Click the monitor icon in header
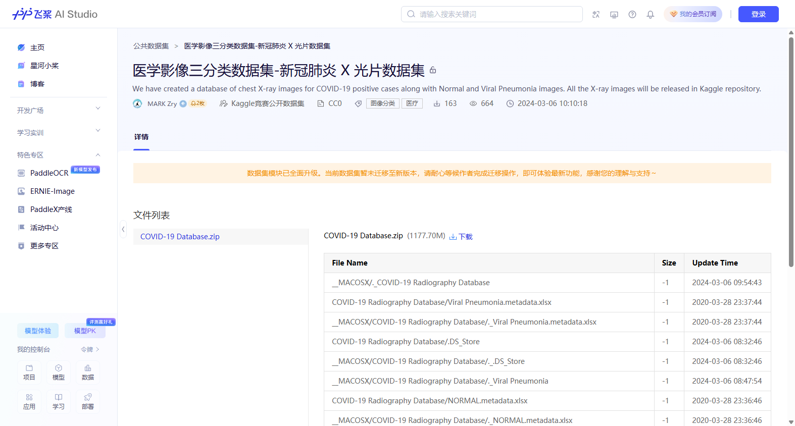795x426 pixels. pyautogui.click(x=614, y=14)
